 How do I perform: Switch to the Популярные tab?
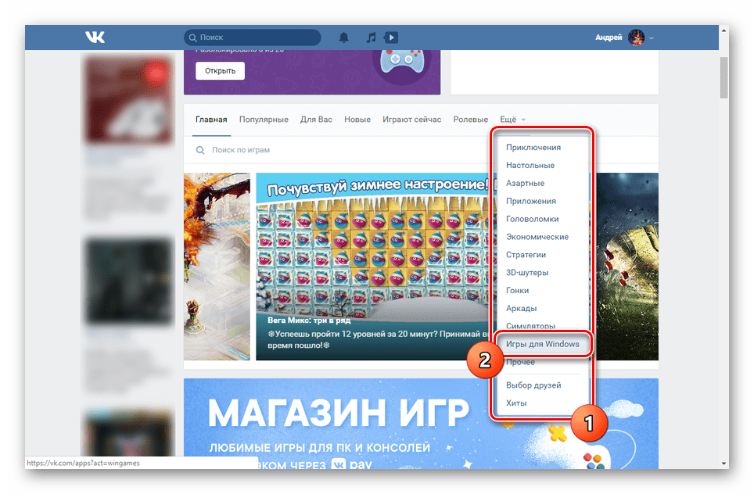(x=264, y=120)
